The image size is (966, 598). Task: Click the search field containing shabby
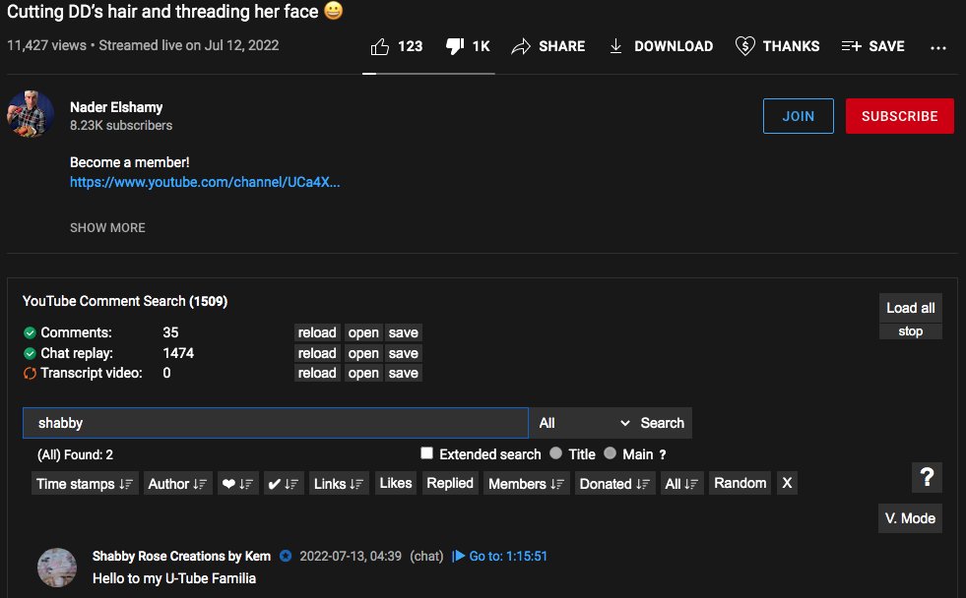276,423
